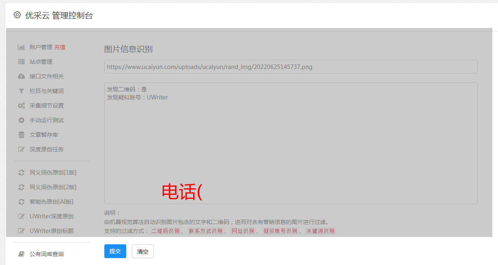Select 栏目与关键词 in the sidebar

(47, 91)
